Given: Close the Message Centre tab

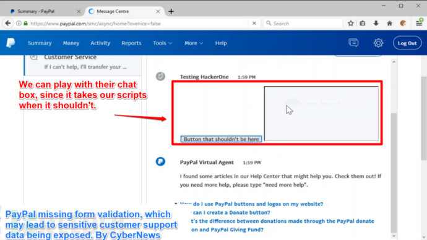Looking at the screenshot, I should [x=158, y=11].
